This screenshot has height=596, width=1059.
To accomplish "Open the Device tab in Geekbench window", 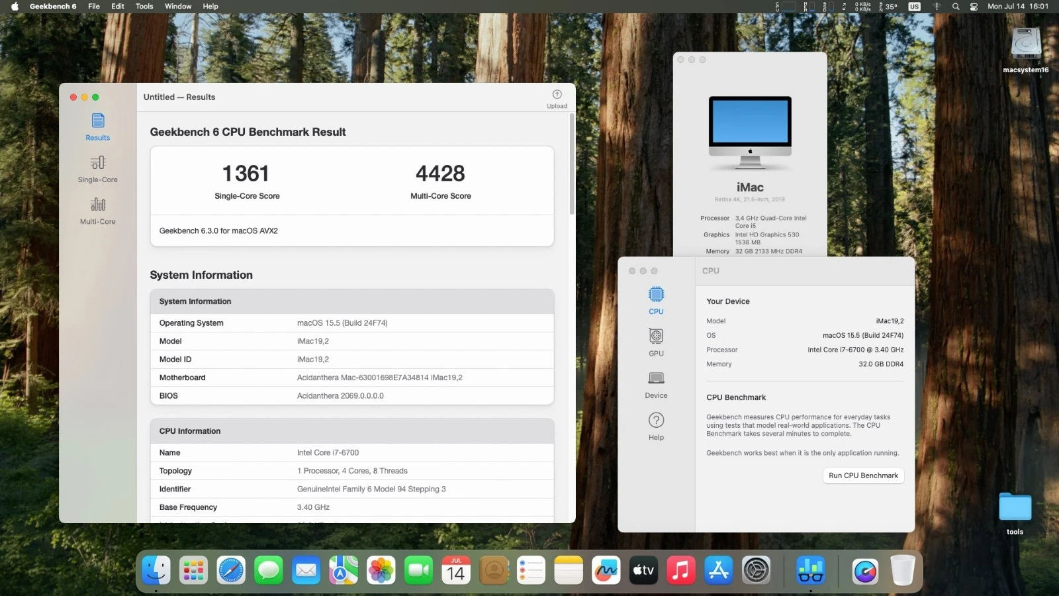I will [656, 385].
